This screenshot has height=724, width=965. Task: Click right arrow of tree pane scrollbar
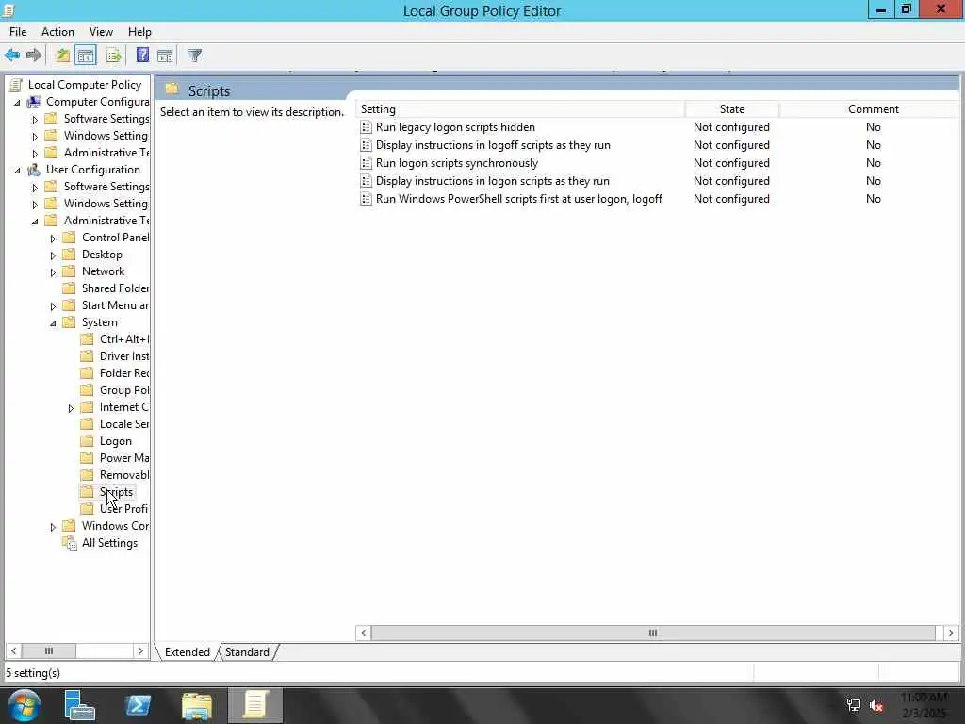point(140,650)
